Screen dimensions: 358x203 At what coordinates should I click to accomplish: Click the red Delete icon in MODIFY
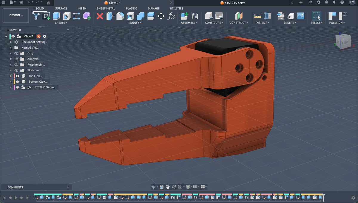point(99,16)
